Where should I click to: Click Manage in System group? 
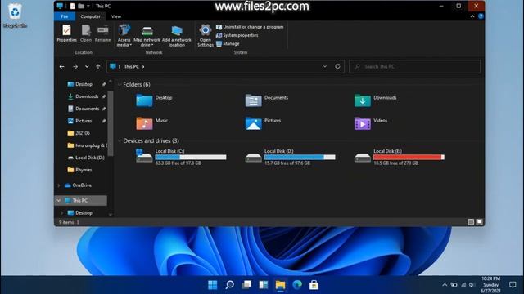coord(228,43)
